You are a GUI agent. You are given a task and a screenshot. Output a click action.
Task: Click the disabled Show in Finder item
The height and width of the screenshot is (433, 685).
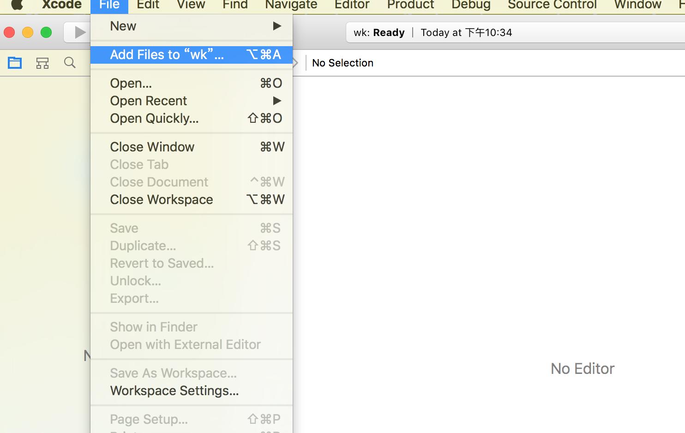click(x=192, y=327)
